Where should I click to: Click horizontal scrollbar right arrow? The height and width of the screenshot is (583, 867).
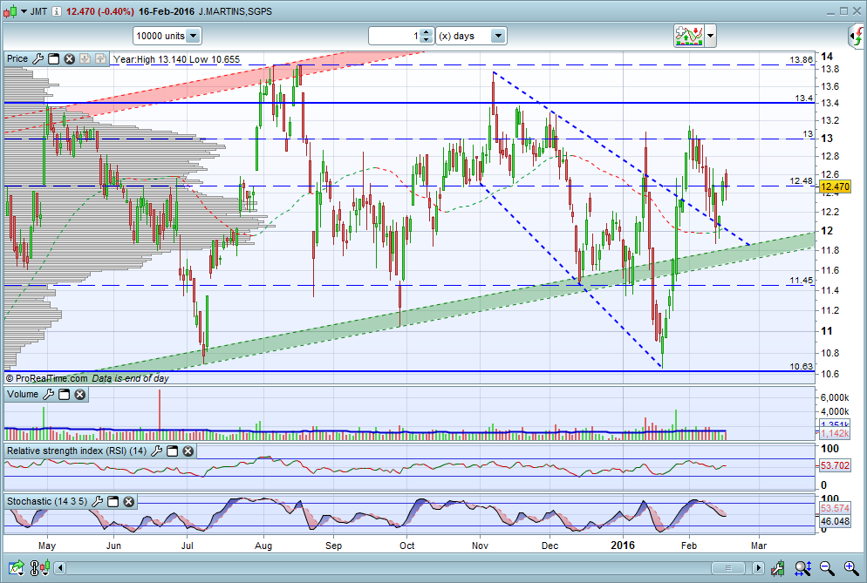coord(758,567)
